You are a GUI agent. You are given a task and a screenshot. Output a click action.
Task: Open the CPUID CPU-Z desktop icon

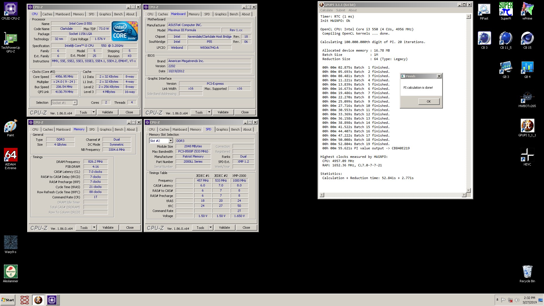[x=10, y=11]
